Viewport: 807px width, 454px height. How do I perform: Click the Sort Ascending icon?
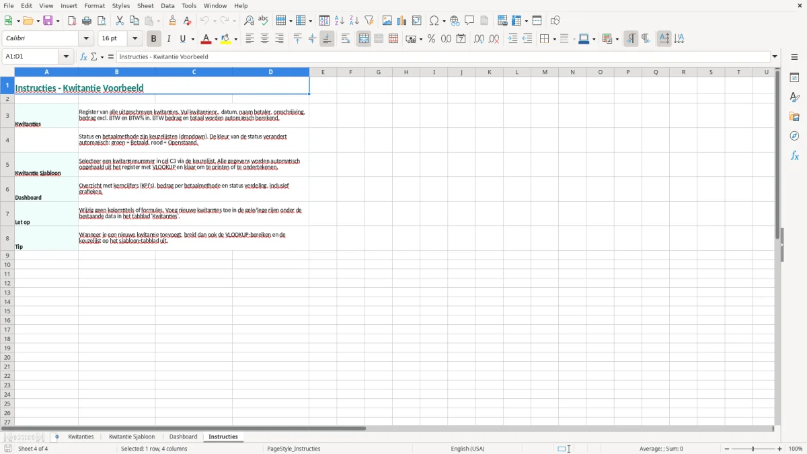tap(340, 21)
